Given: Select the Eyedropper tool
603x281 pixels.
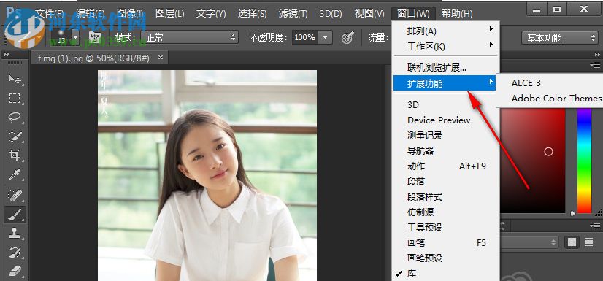Looking at the screenshot, I should (x=15, y=174).
